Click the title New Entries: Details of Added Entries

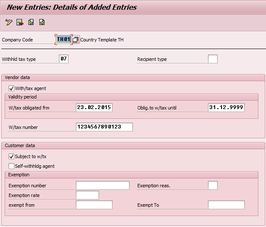click(x=72, y=7)
